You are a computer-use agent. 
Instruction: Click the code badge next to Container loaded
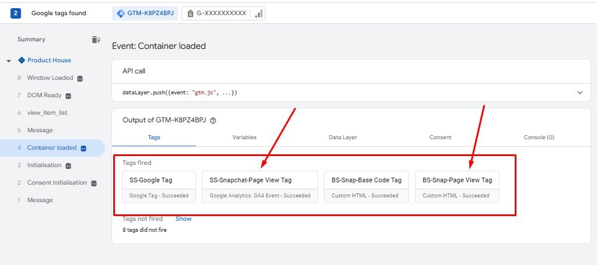83,149
